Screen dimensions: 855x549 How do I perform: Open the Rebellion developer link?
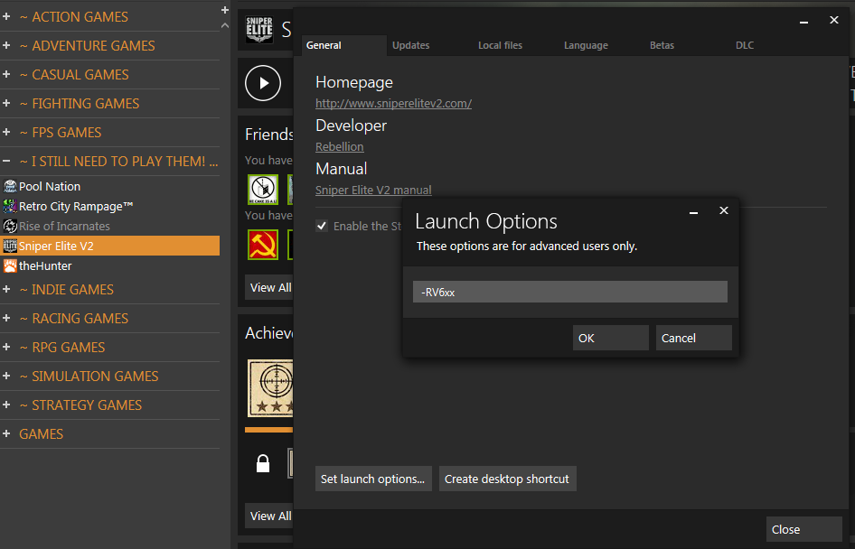point(340,146)
